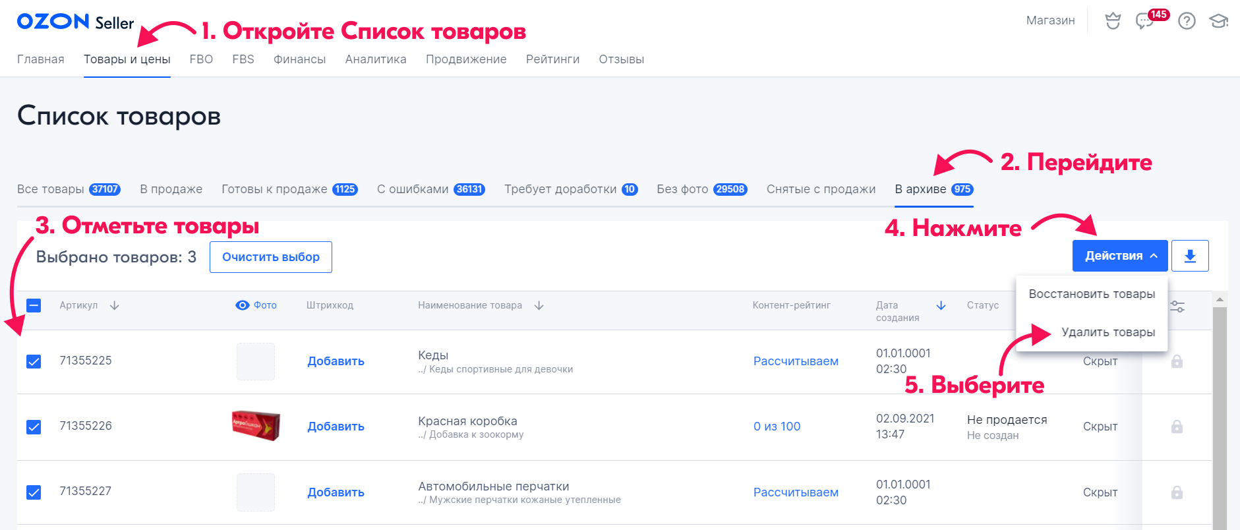
Task: Toggle the select-all checkbox in table header
Action: 34,305
